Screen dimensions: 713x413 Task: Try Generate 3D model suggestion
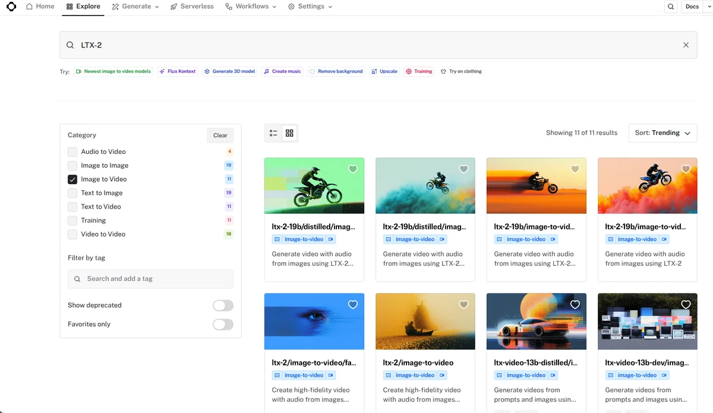229,71
